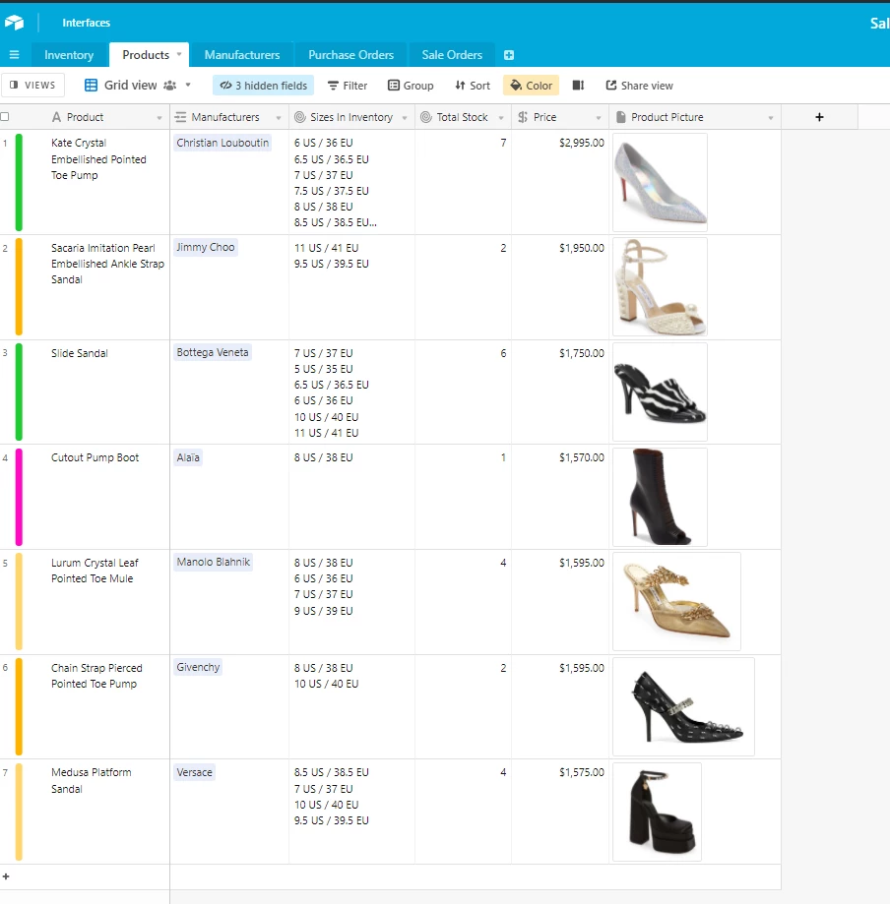The image size is (890, 904).
Task: Click the Manolo Blahnik manufacturer tag
Action: [x=214, y=562]
